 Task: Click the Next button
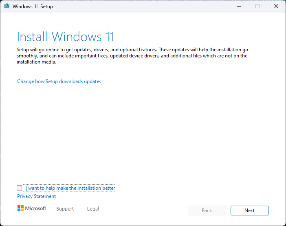[249, 211]
